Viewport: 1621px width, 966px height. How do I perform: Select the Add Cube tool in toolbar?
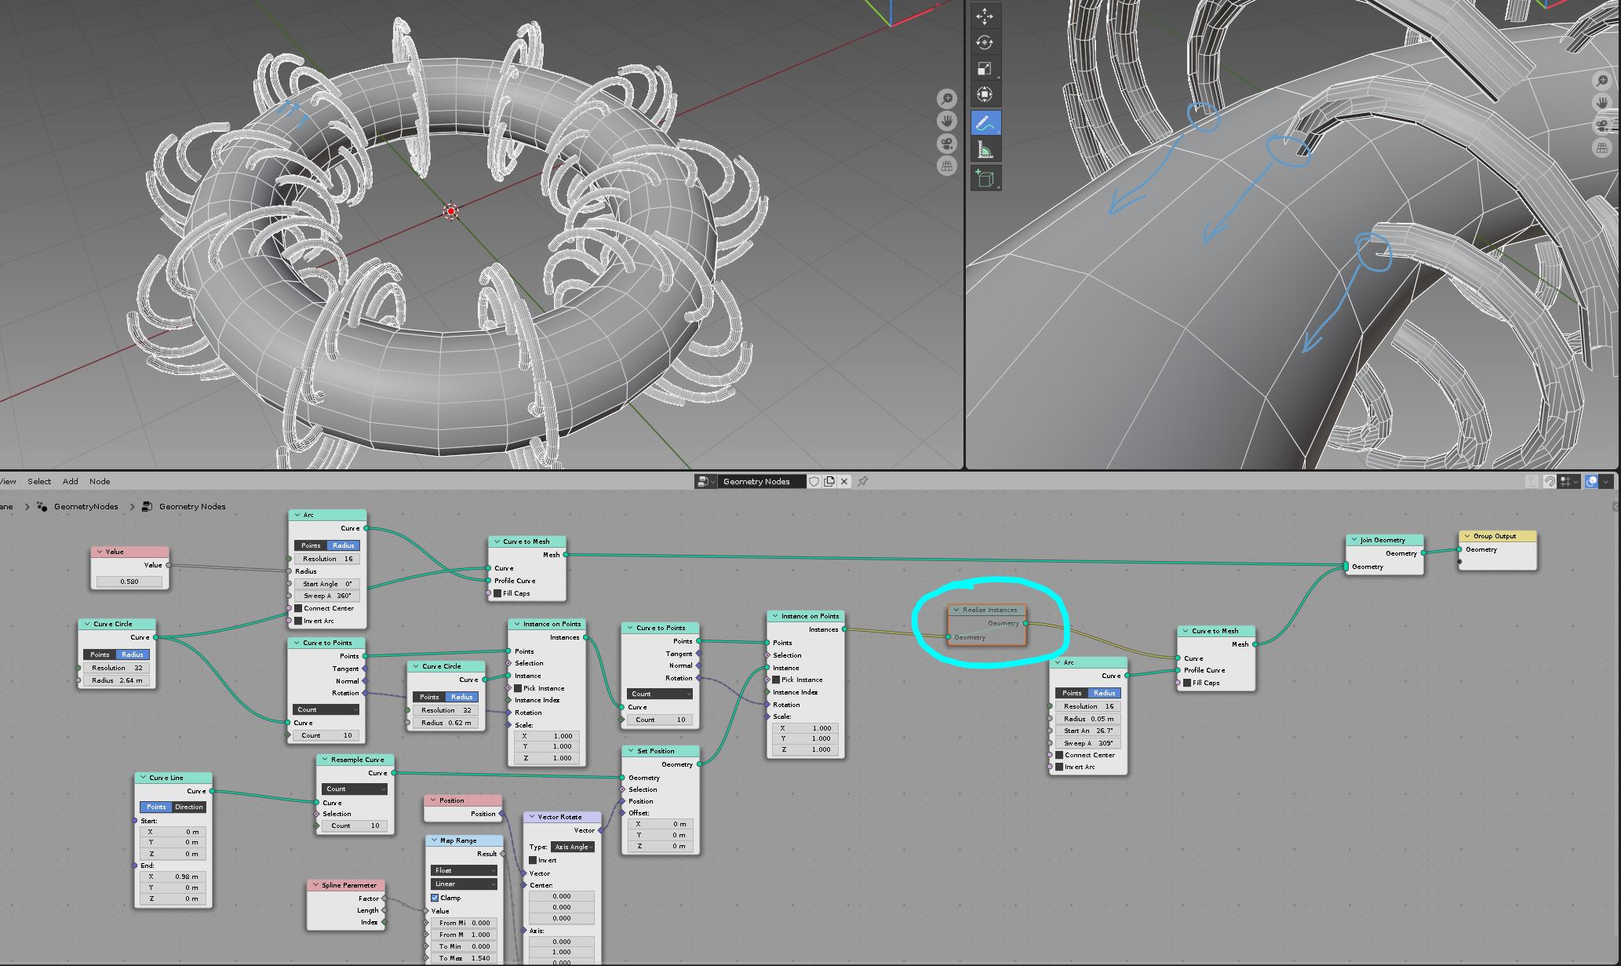pos(985,178)
